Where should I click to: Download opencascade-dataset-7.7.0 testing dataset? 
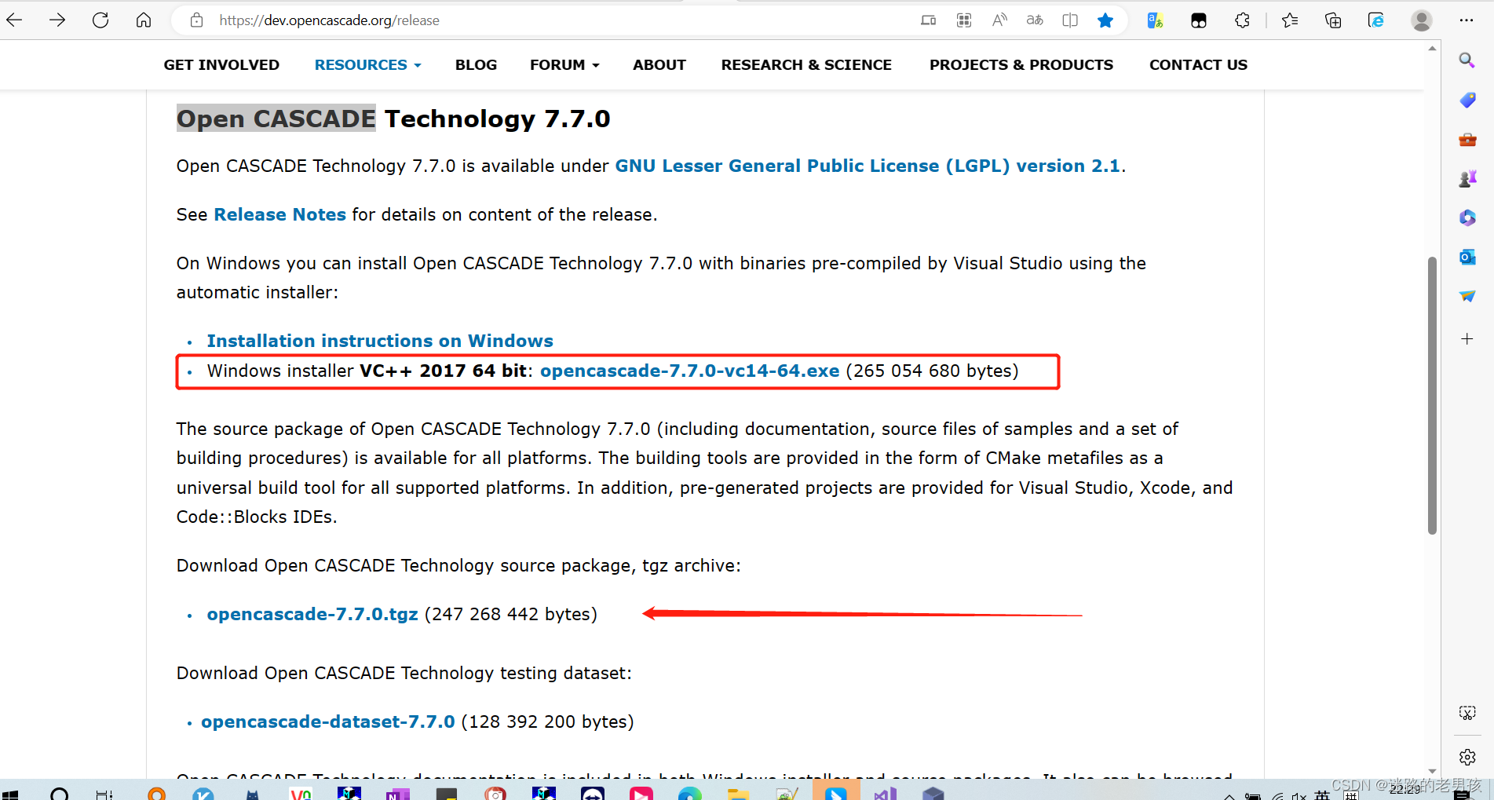click(x=327, y=721)
